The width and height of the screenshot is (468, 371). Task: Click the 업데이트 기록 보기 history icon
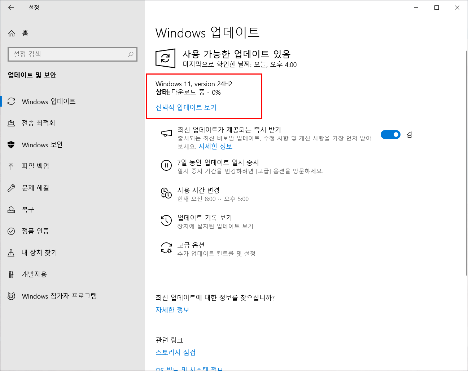[x=166, y=220]
